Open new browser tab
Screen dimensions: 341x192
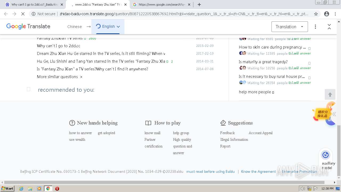click(x=199, y=5)
